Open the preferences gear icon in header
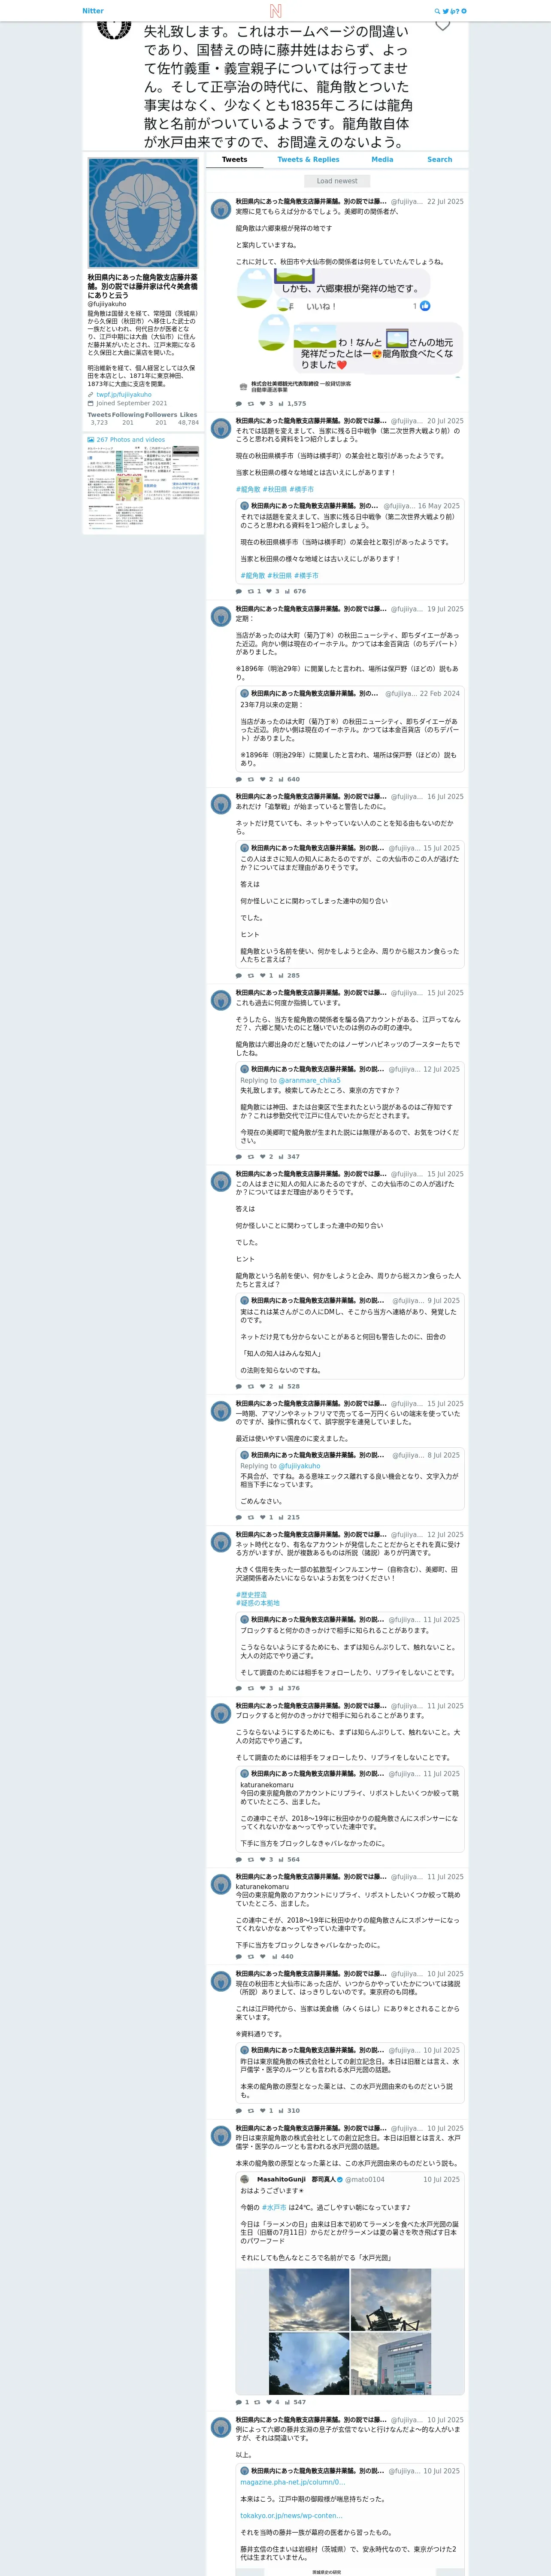Image resolution: width=551 pixels, height=2576 pixels. [464, 11]
